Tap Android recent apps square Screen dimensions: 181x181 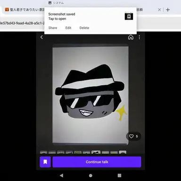(119, 175)
